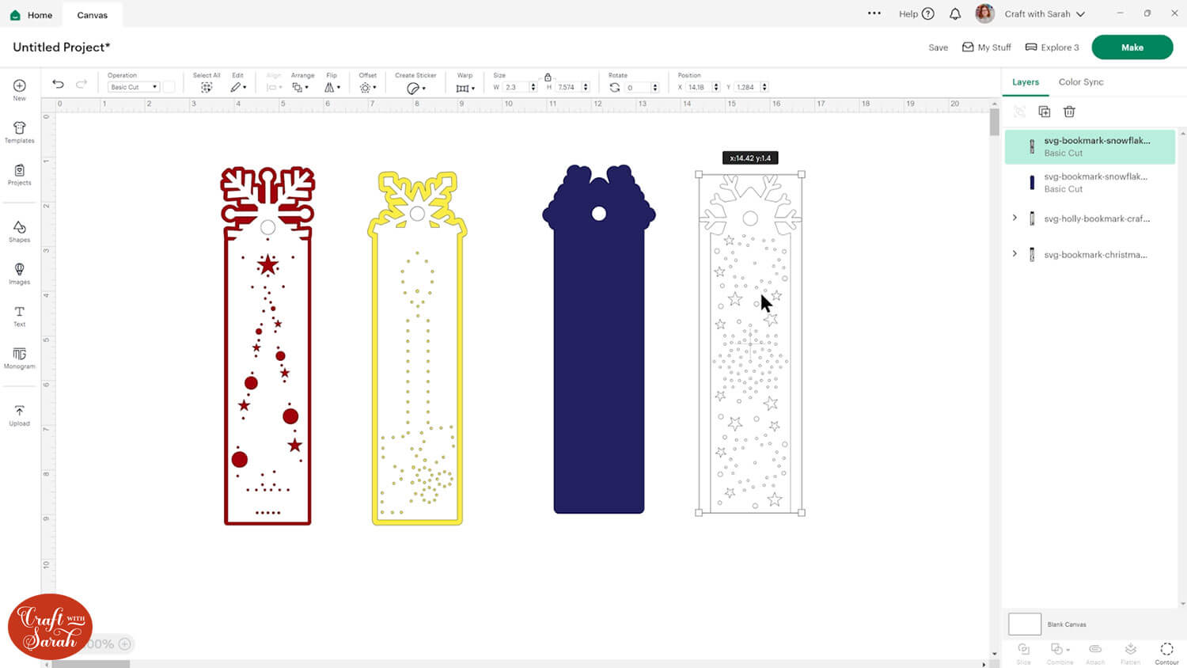Select the Text tool
1187x668 pixels.
click(x=20, y=316)
